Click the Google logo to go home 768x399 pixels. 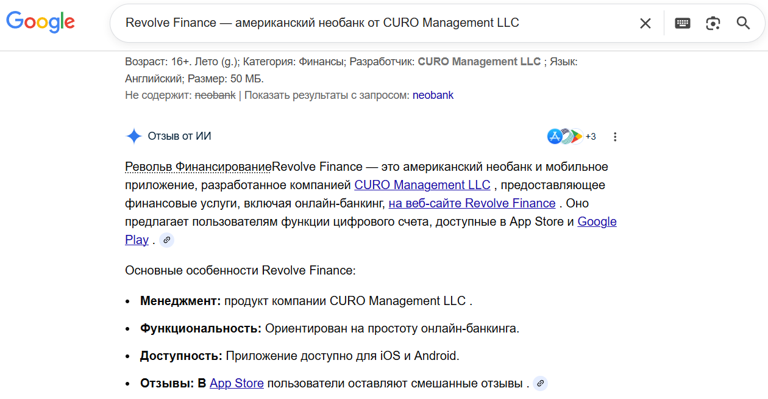[40, 22]
